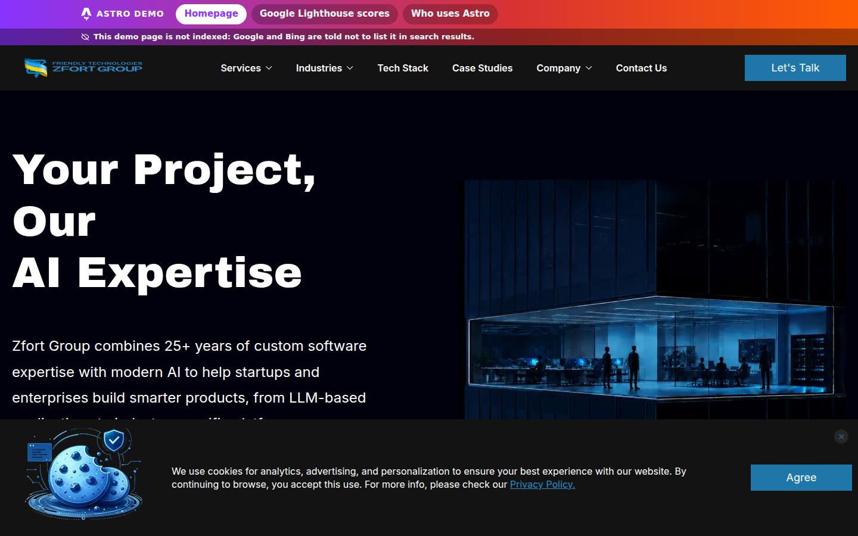Open the Contact Us page
Screen dimensions: 858x536
pyautogui.click(x=641, y=68)
